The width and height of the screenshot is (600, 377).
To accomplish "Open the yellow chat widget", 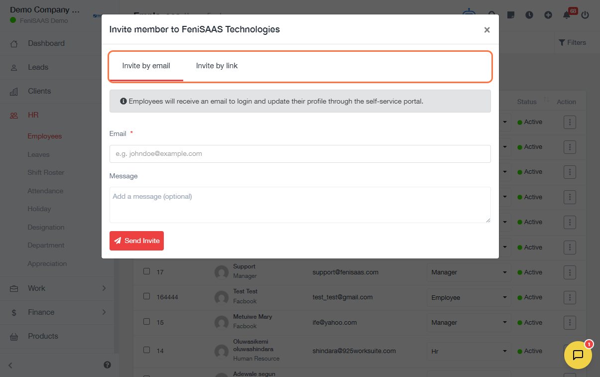I will [x=578, y=355].
